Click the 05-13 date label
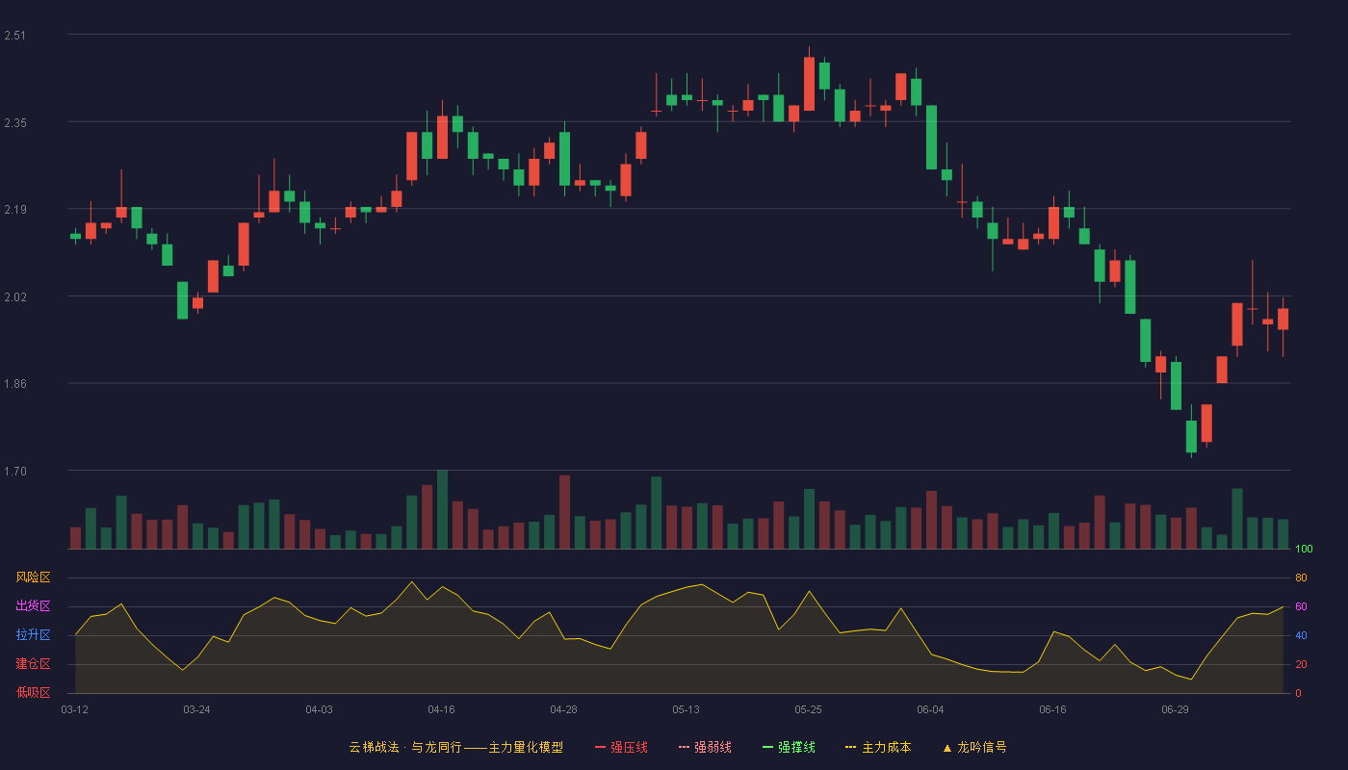 (x=686, y=709)
